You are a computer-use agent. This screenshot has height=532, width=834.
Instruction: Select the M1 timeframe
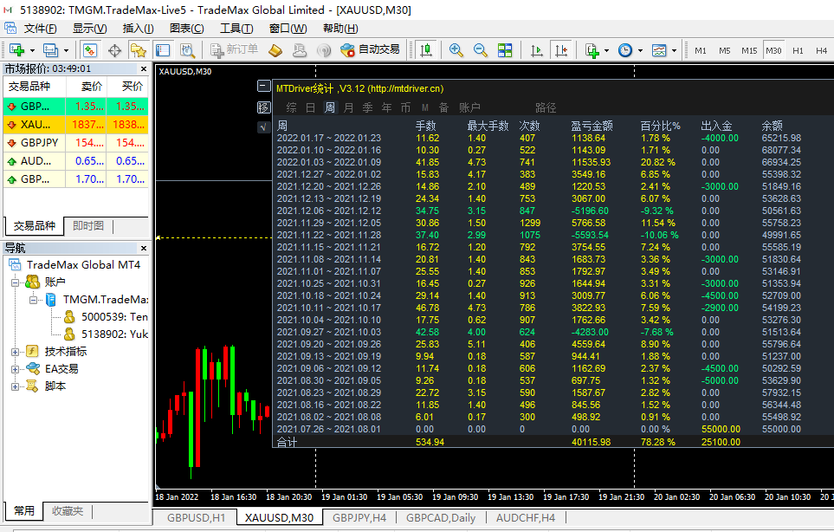coord(701,50)
